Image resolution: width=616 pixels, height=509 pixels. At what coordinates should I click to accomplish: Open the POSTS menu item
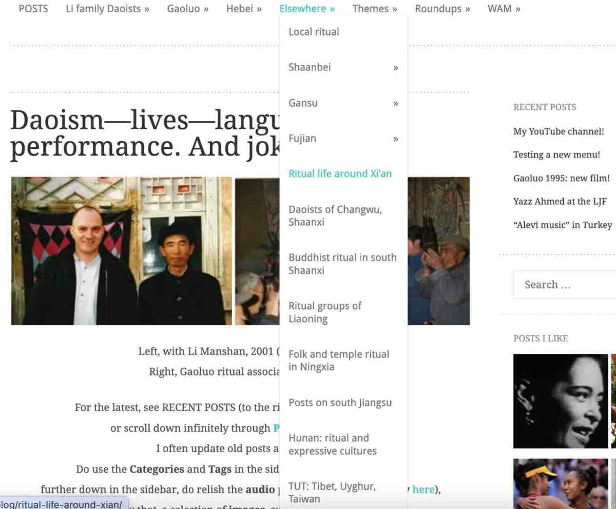pyautogui.click(x=33, y=9)
